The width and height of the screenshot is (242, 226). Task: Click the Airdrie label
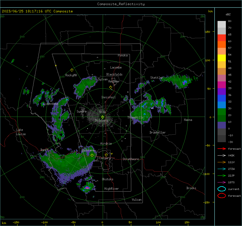[106, 144]
